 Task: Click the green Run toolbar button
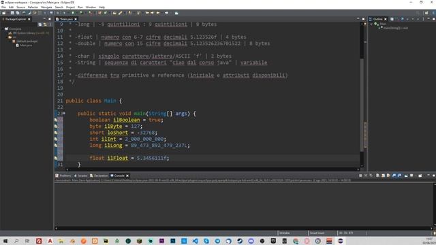[x=73, y=13]
